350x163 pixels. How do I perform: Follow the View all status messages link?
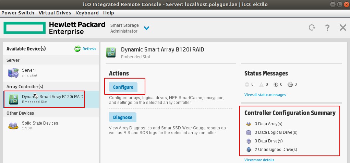pos(265,95)
